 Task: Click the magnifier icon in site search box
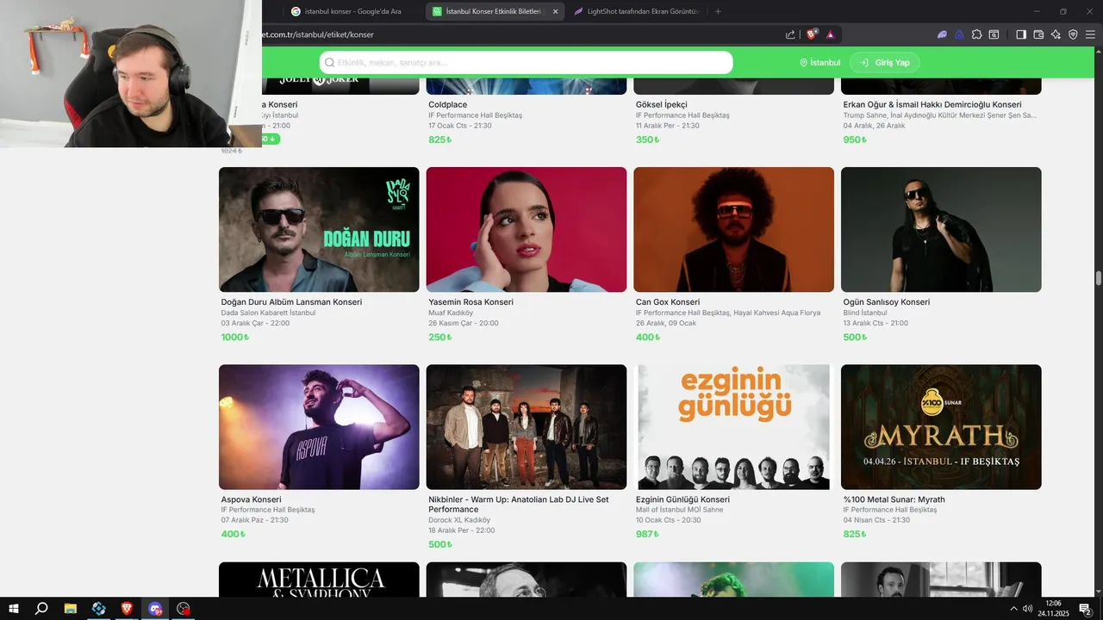tap(329, 63)
